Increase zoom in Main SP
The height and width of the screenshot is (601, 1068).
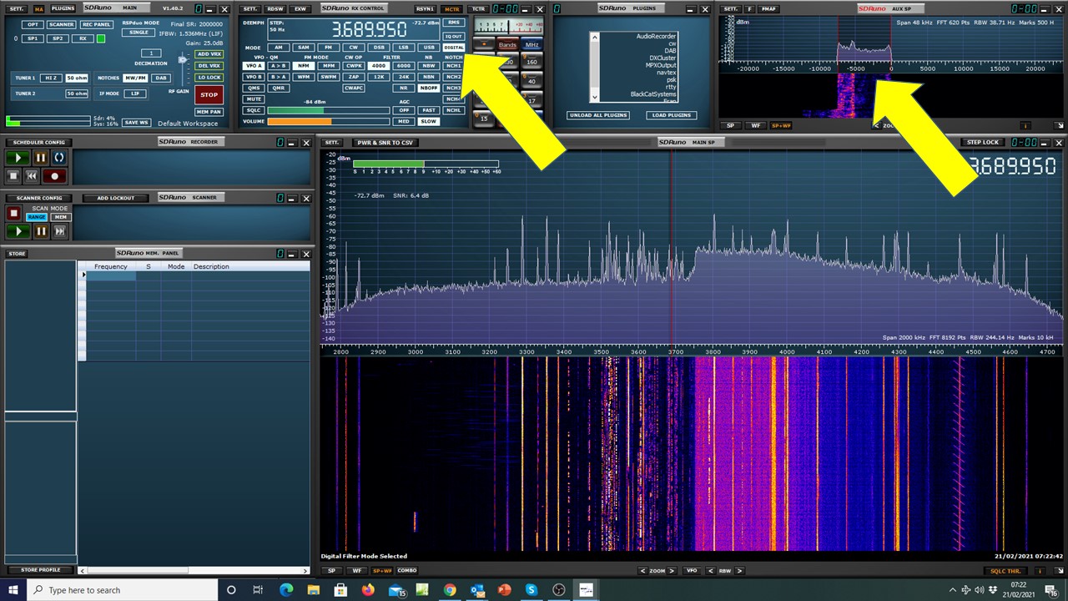673,570
